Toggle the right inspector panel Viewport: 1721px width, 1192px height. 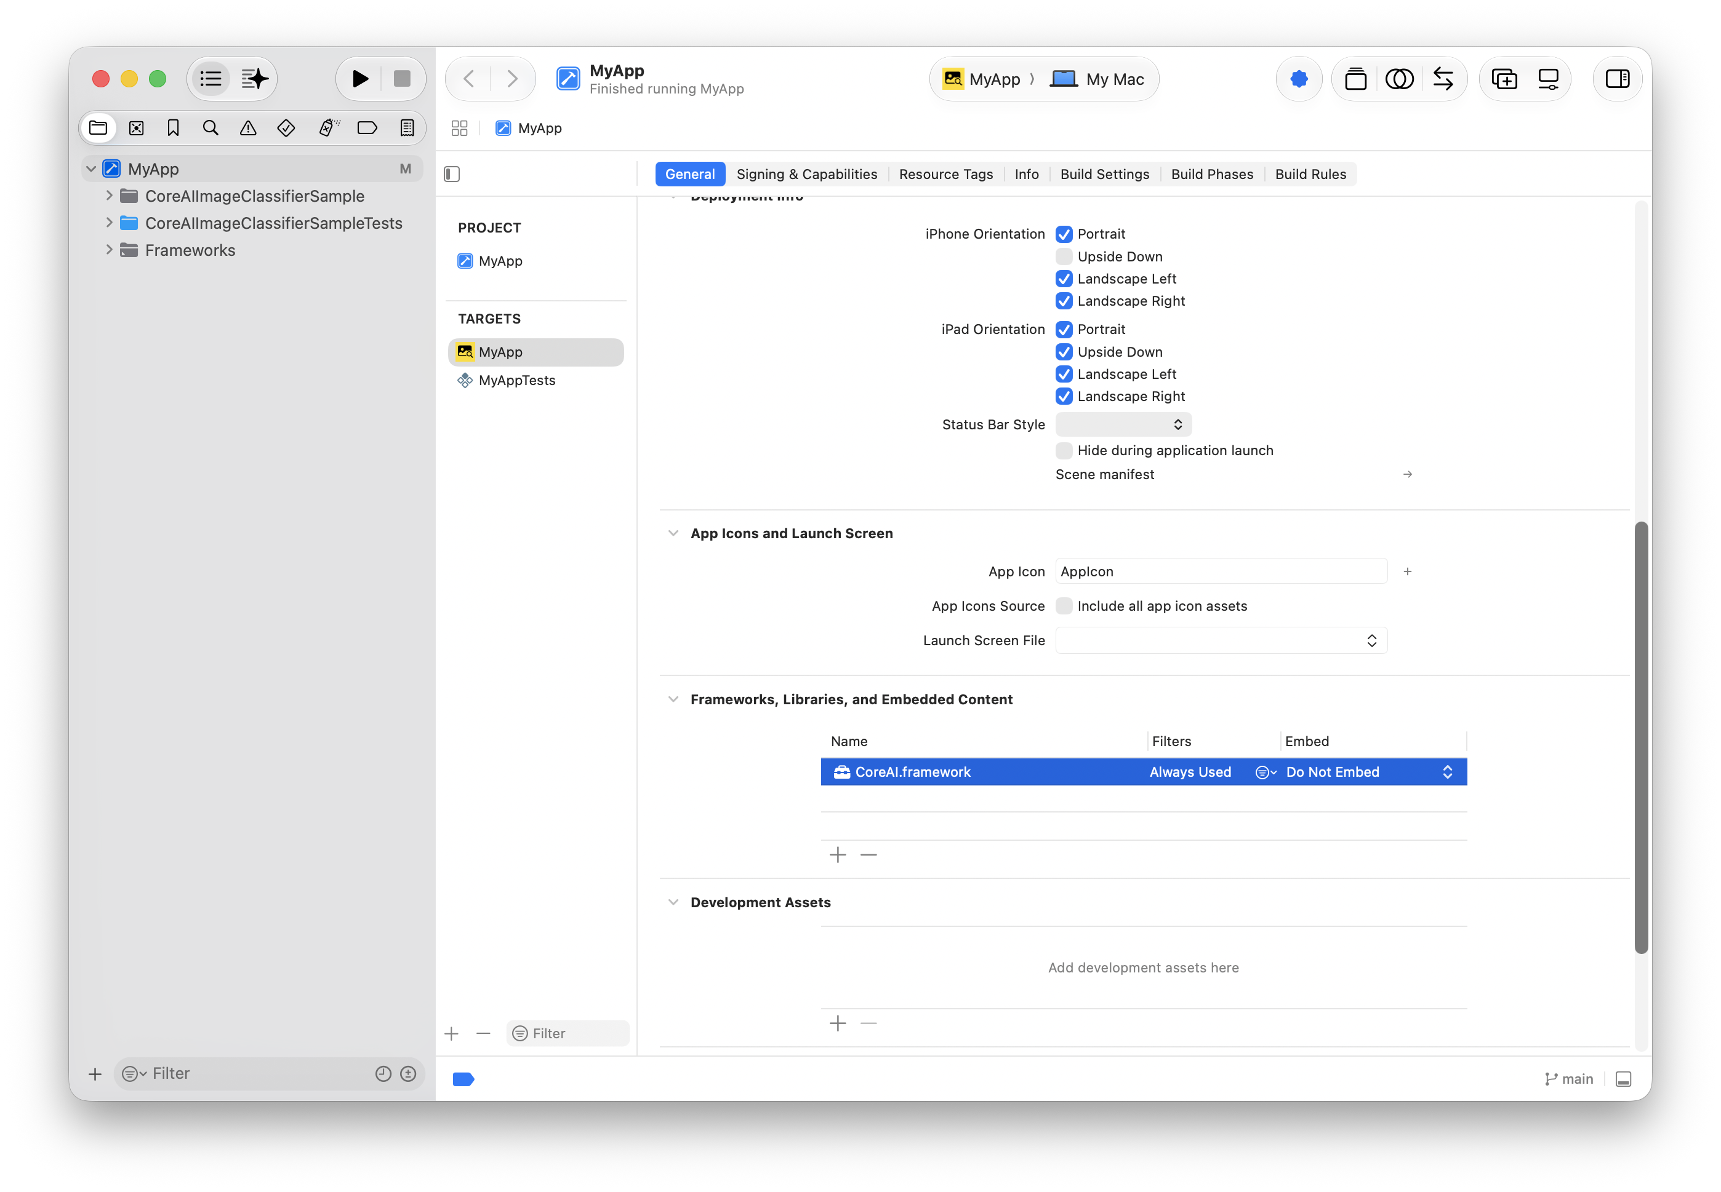tap(1618, 79)
